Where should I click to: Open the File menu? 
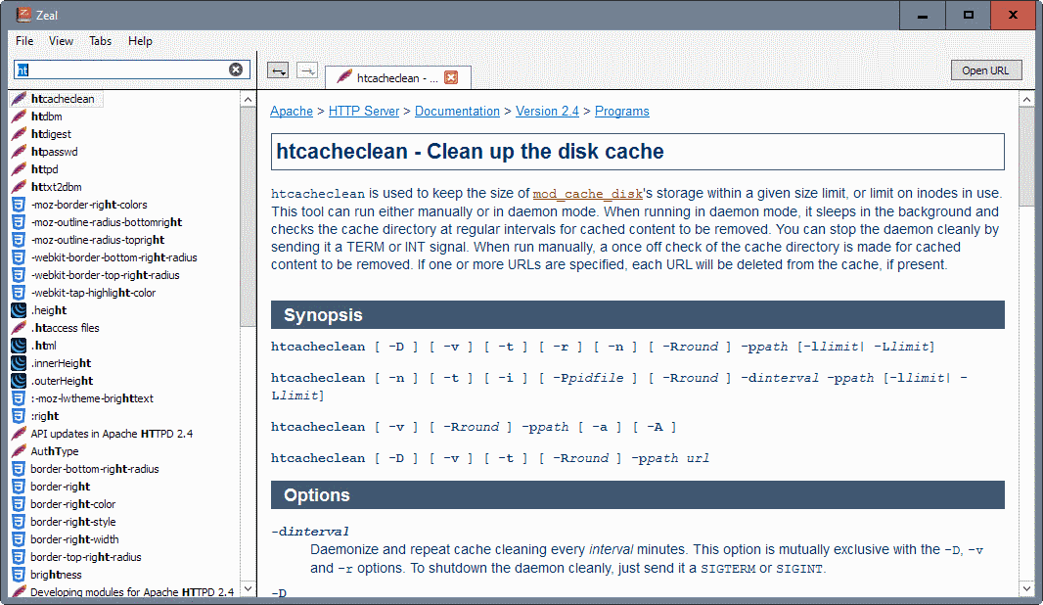[24, 41]
